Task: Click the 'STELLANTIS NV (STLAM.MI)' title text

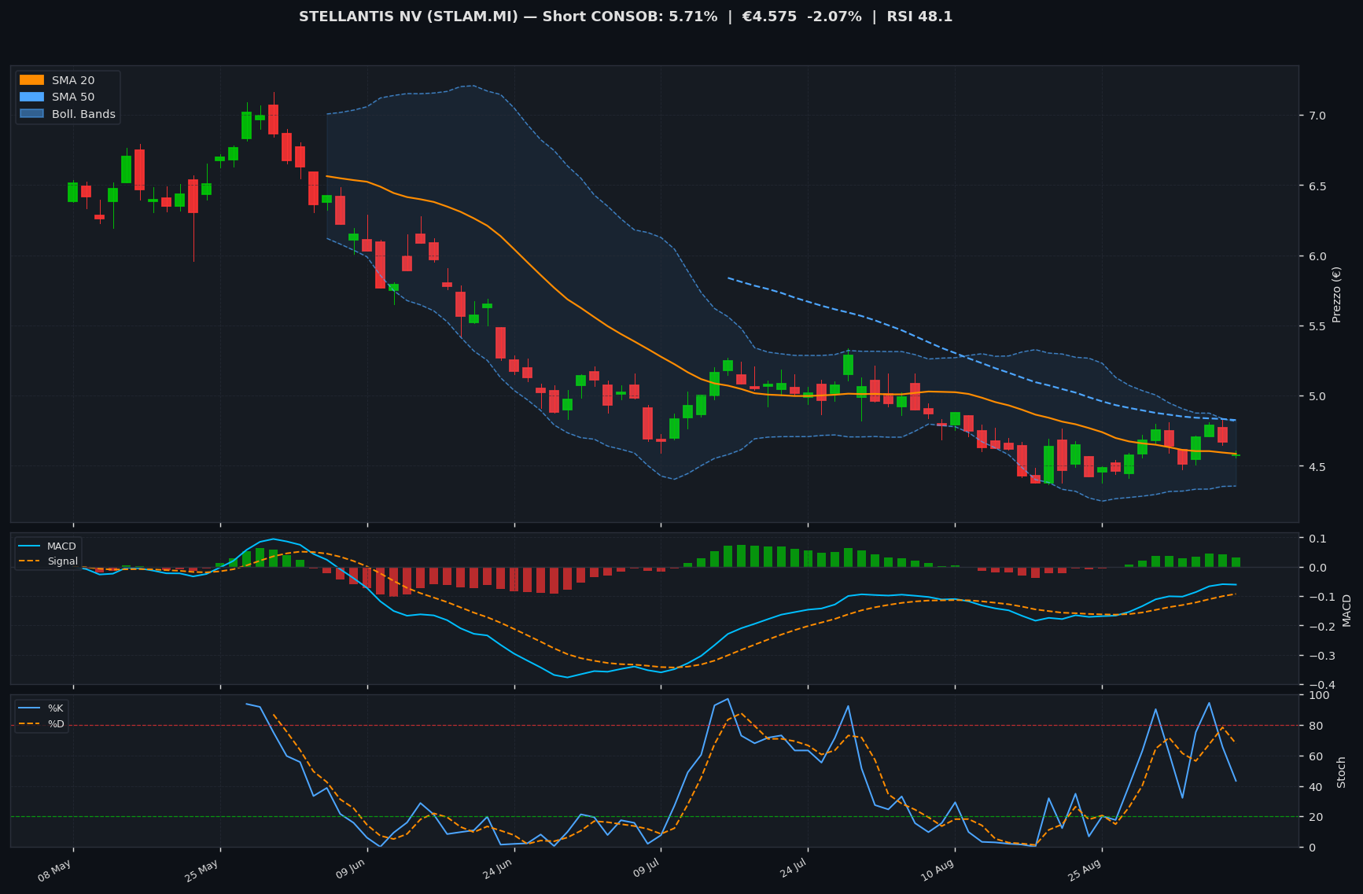Action: pos(408,17)
